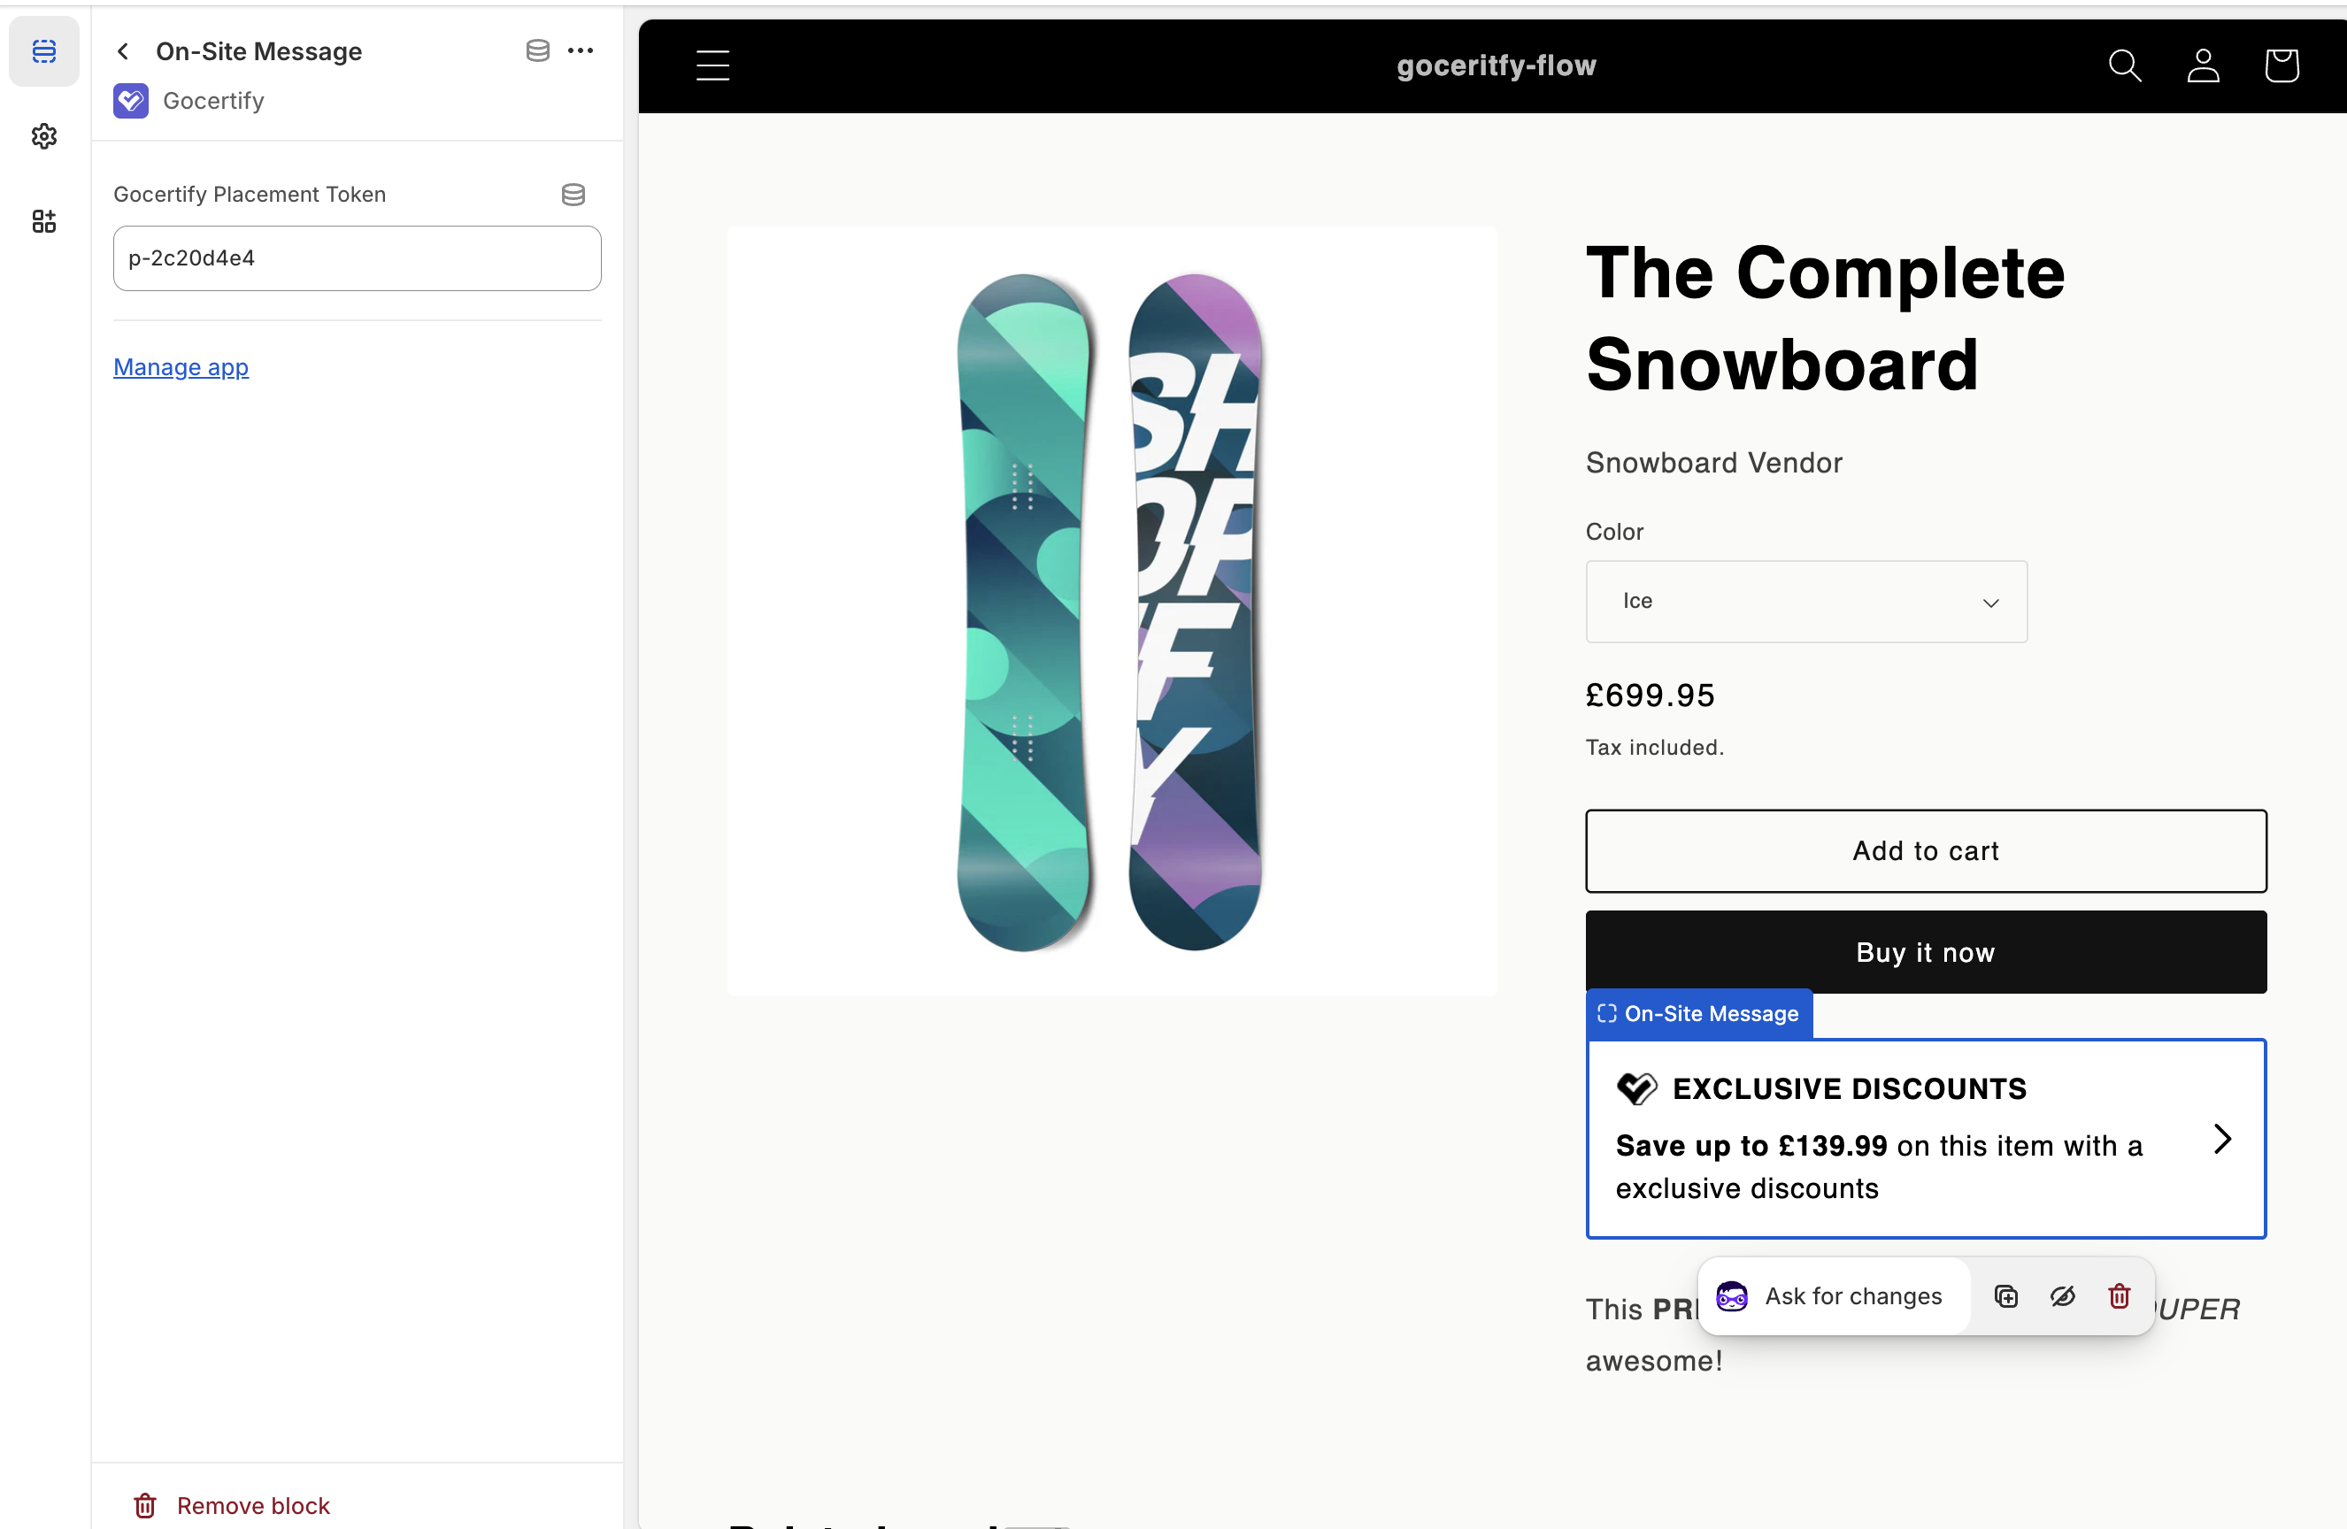Open the shopping cart icon
Viewport: 2347px width, 1529px height.
pos(2281,66)
